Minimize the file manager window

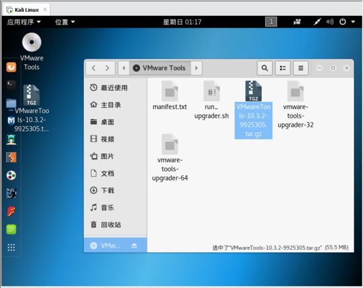tap(319, 68)
